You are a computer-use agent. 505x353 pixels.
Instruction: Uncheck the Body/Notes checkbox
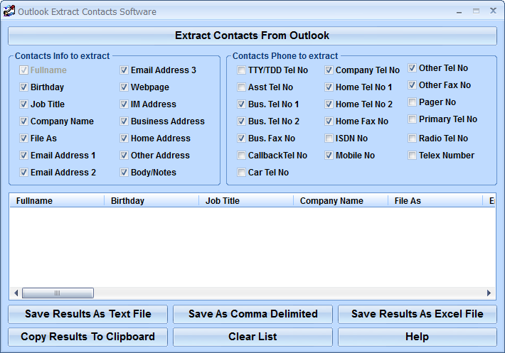[124, 173]
